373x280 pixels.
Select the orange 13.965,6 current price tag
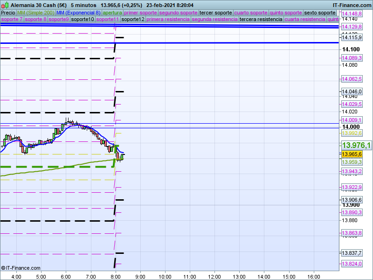click(352, 154)
